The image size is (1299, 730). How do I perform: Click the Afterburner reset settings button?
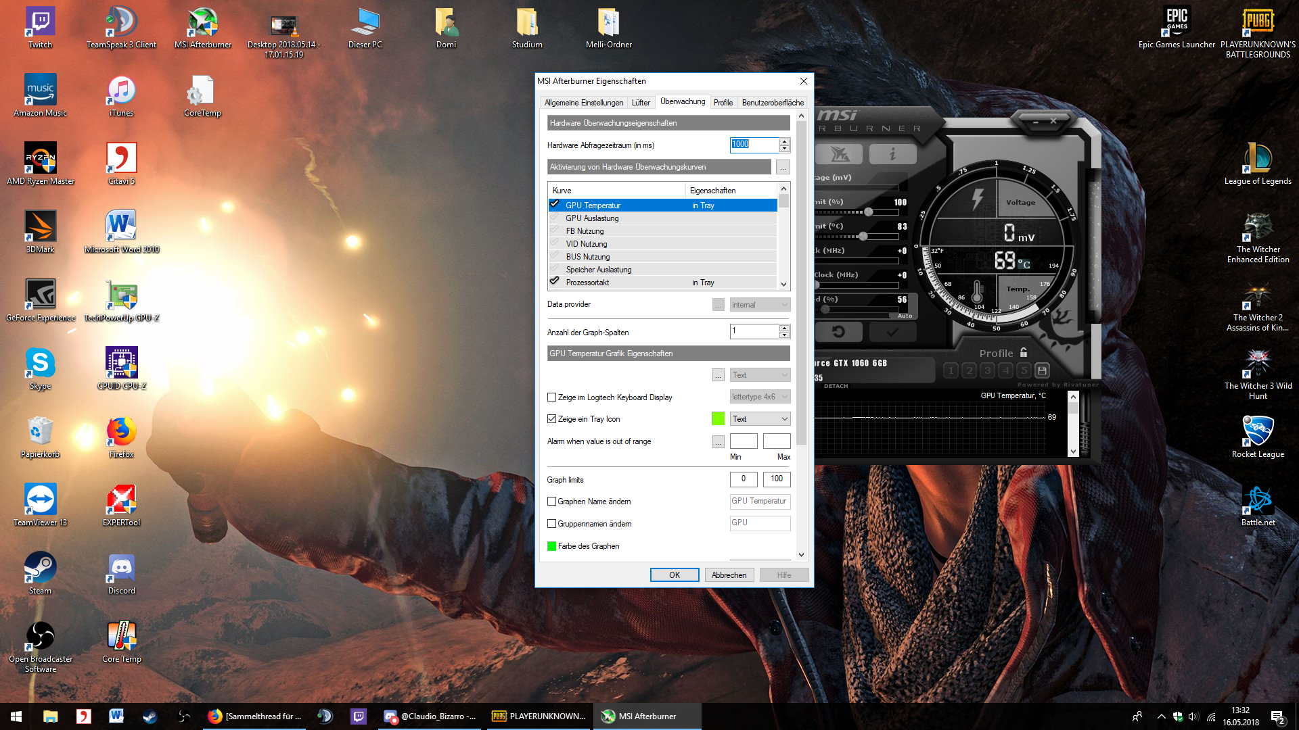point(838,332)
